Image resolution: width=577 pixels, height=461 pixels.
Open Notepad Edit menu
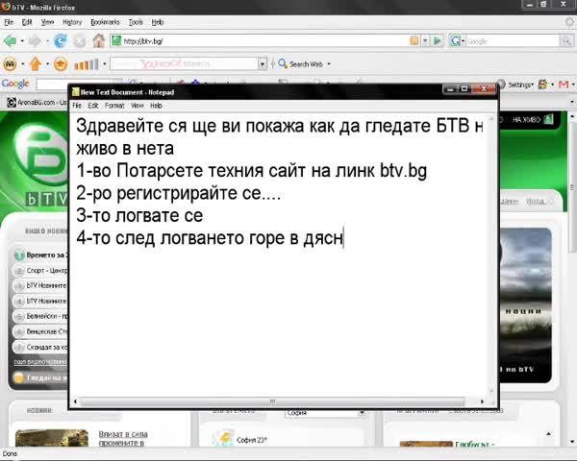92,106
